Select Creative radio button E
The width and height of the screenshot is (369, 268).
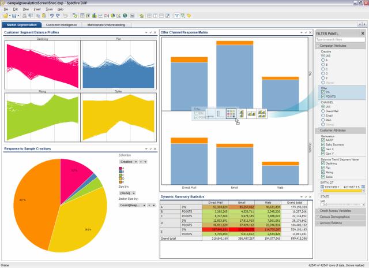point(323,78)
